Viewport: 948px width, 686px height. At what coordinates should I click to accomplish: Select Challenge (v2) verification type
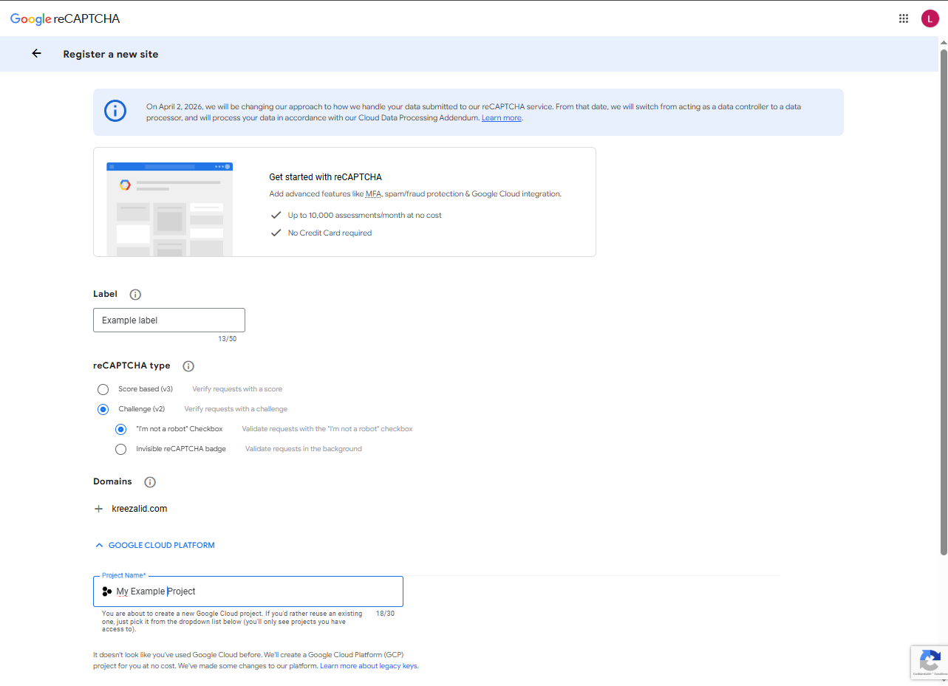[x=103, y=408]
